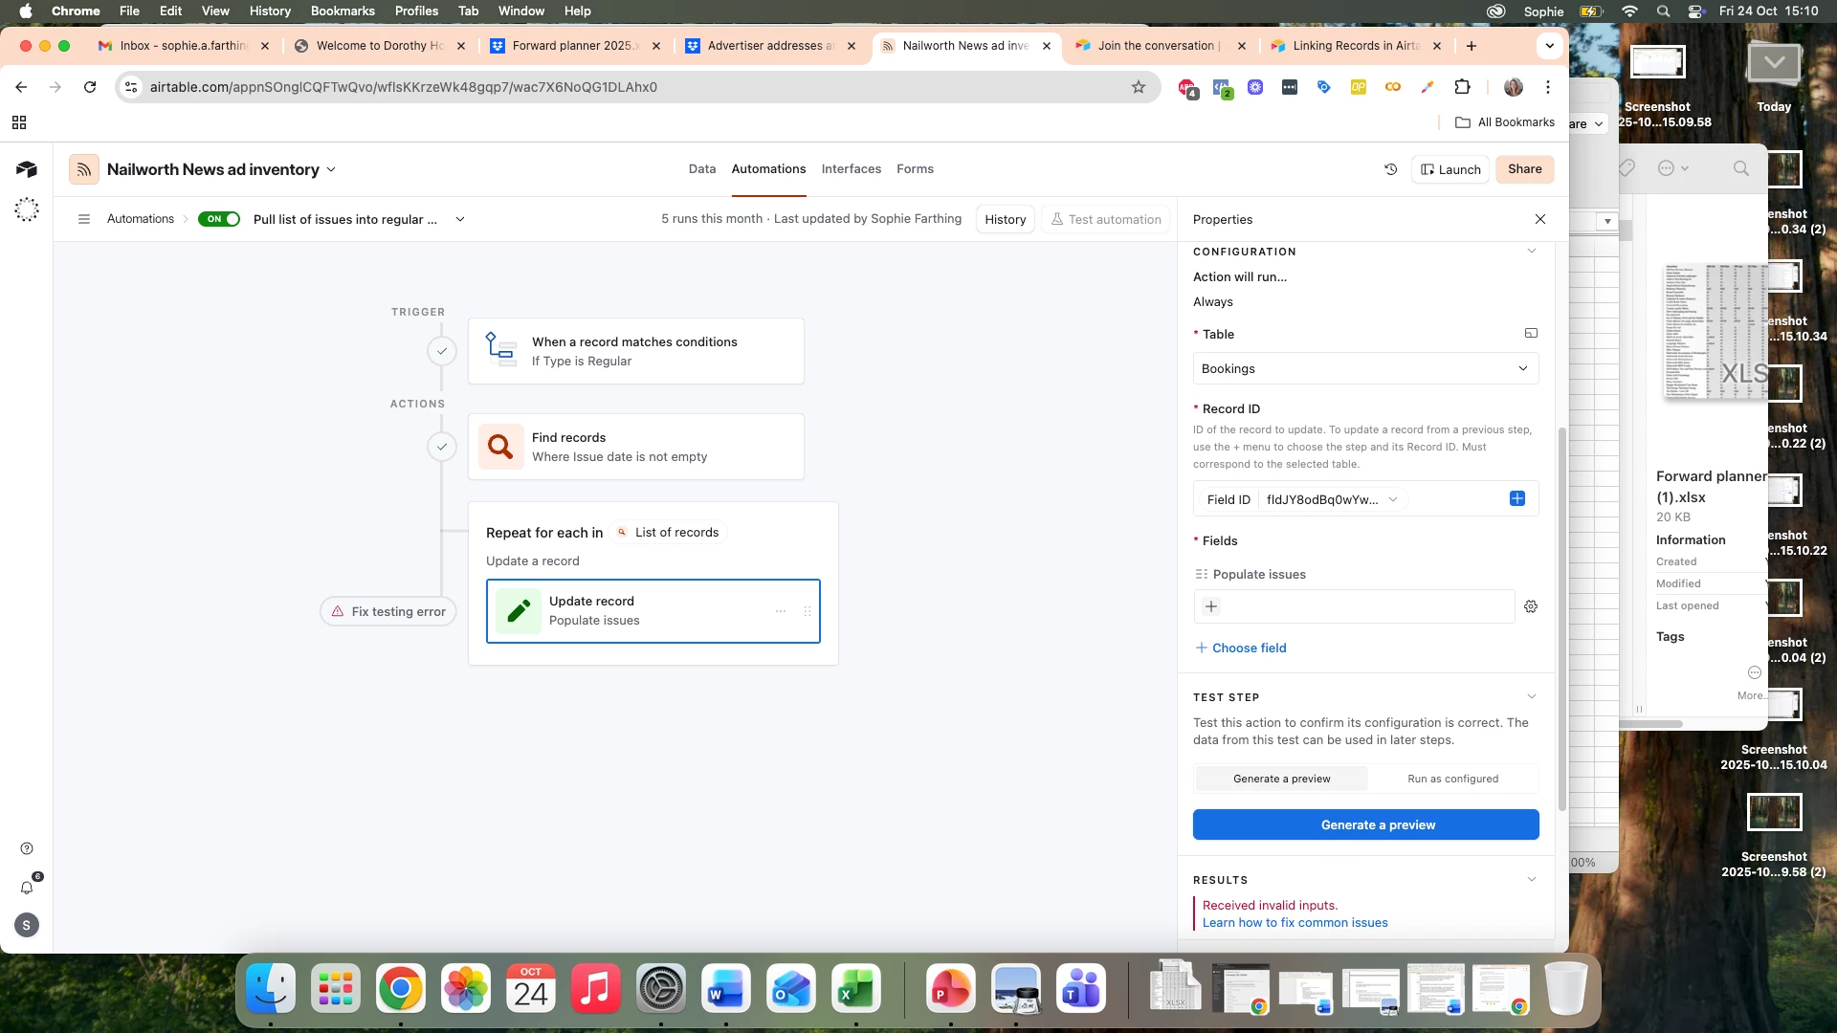Viewport: 1837px width, 1033px height.
Task: Expand the automation name dropdown arrow
Action: click(x=460, y=219)
